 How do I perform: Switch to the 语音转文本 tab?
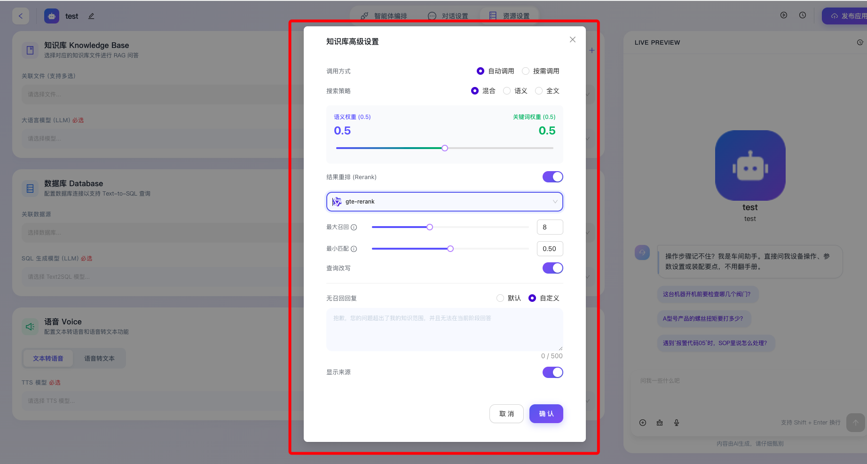coord(99,358)
